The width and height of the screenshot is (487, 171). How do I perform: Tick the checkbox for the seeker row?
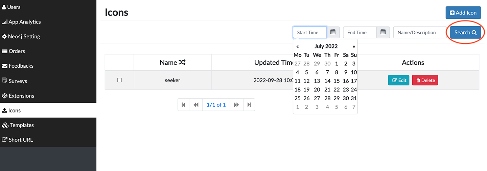tap(119, 80)
